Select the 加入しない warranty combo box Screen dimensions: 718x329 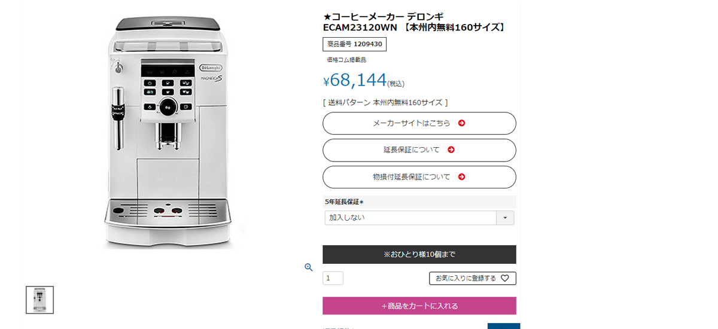tap(410, 218)
